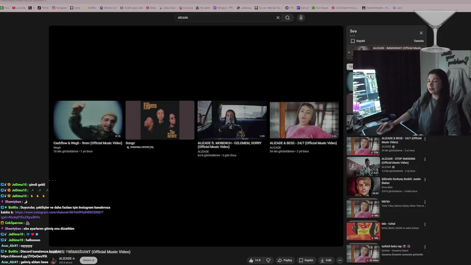Open the StreamElements bookmark

pos(376,8)
